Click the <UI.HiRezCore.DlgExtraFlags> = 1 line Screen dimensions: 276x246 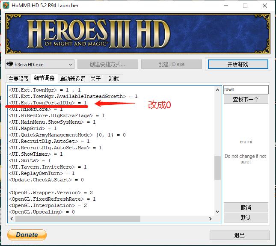coord(56,116)
